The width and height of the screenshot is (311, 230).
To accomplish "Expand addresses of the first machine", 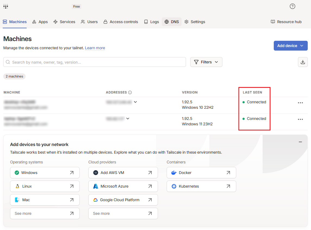I will [135, 102].
